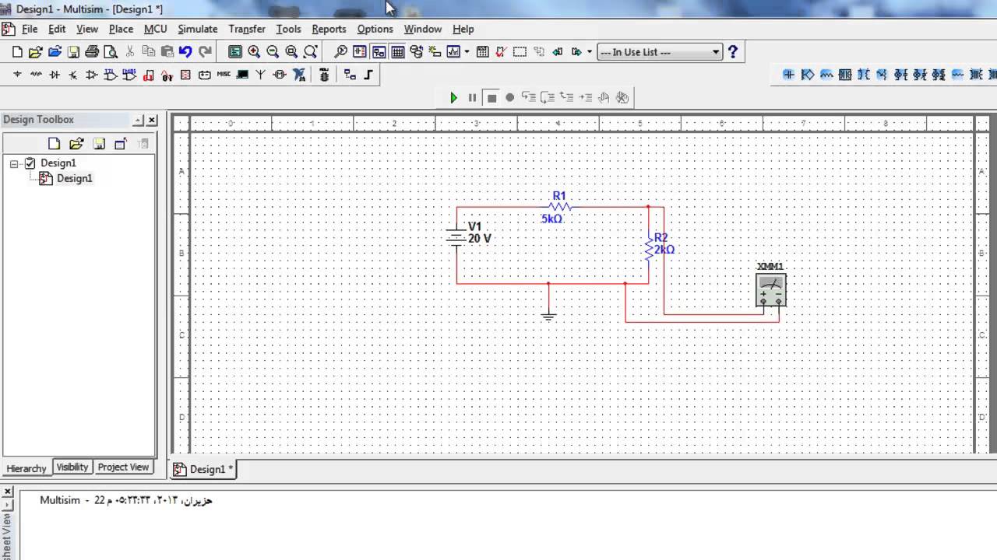Select resistor R1 on the schematic
Viewport: 997px width, 560px height.
tap(559, 207)
